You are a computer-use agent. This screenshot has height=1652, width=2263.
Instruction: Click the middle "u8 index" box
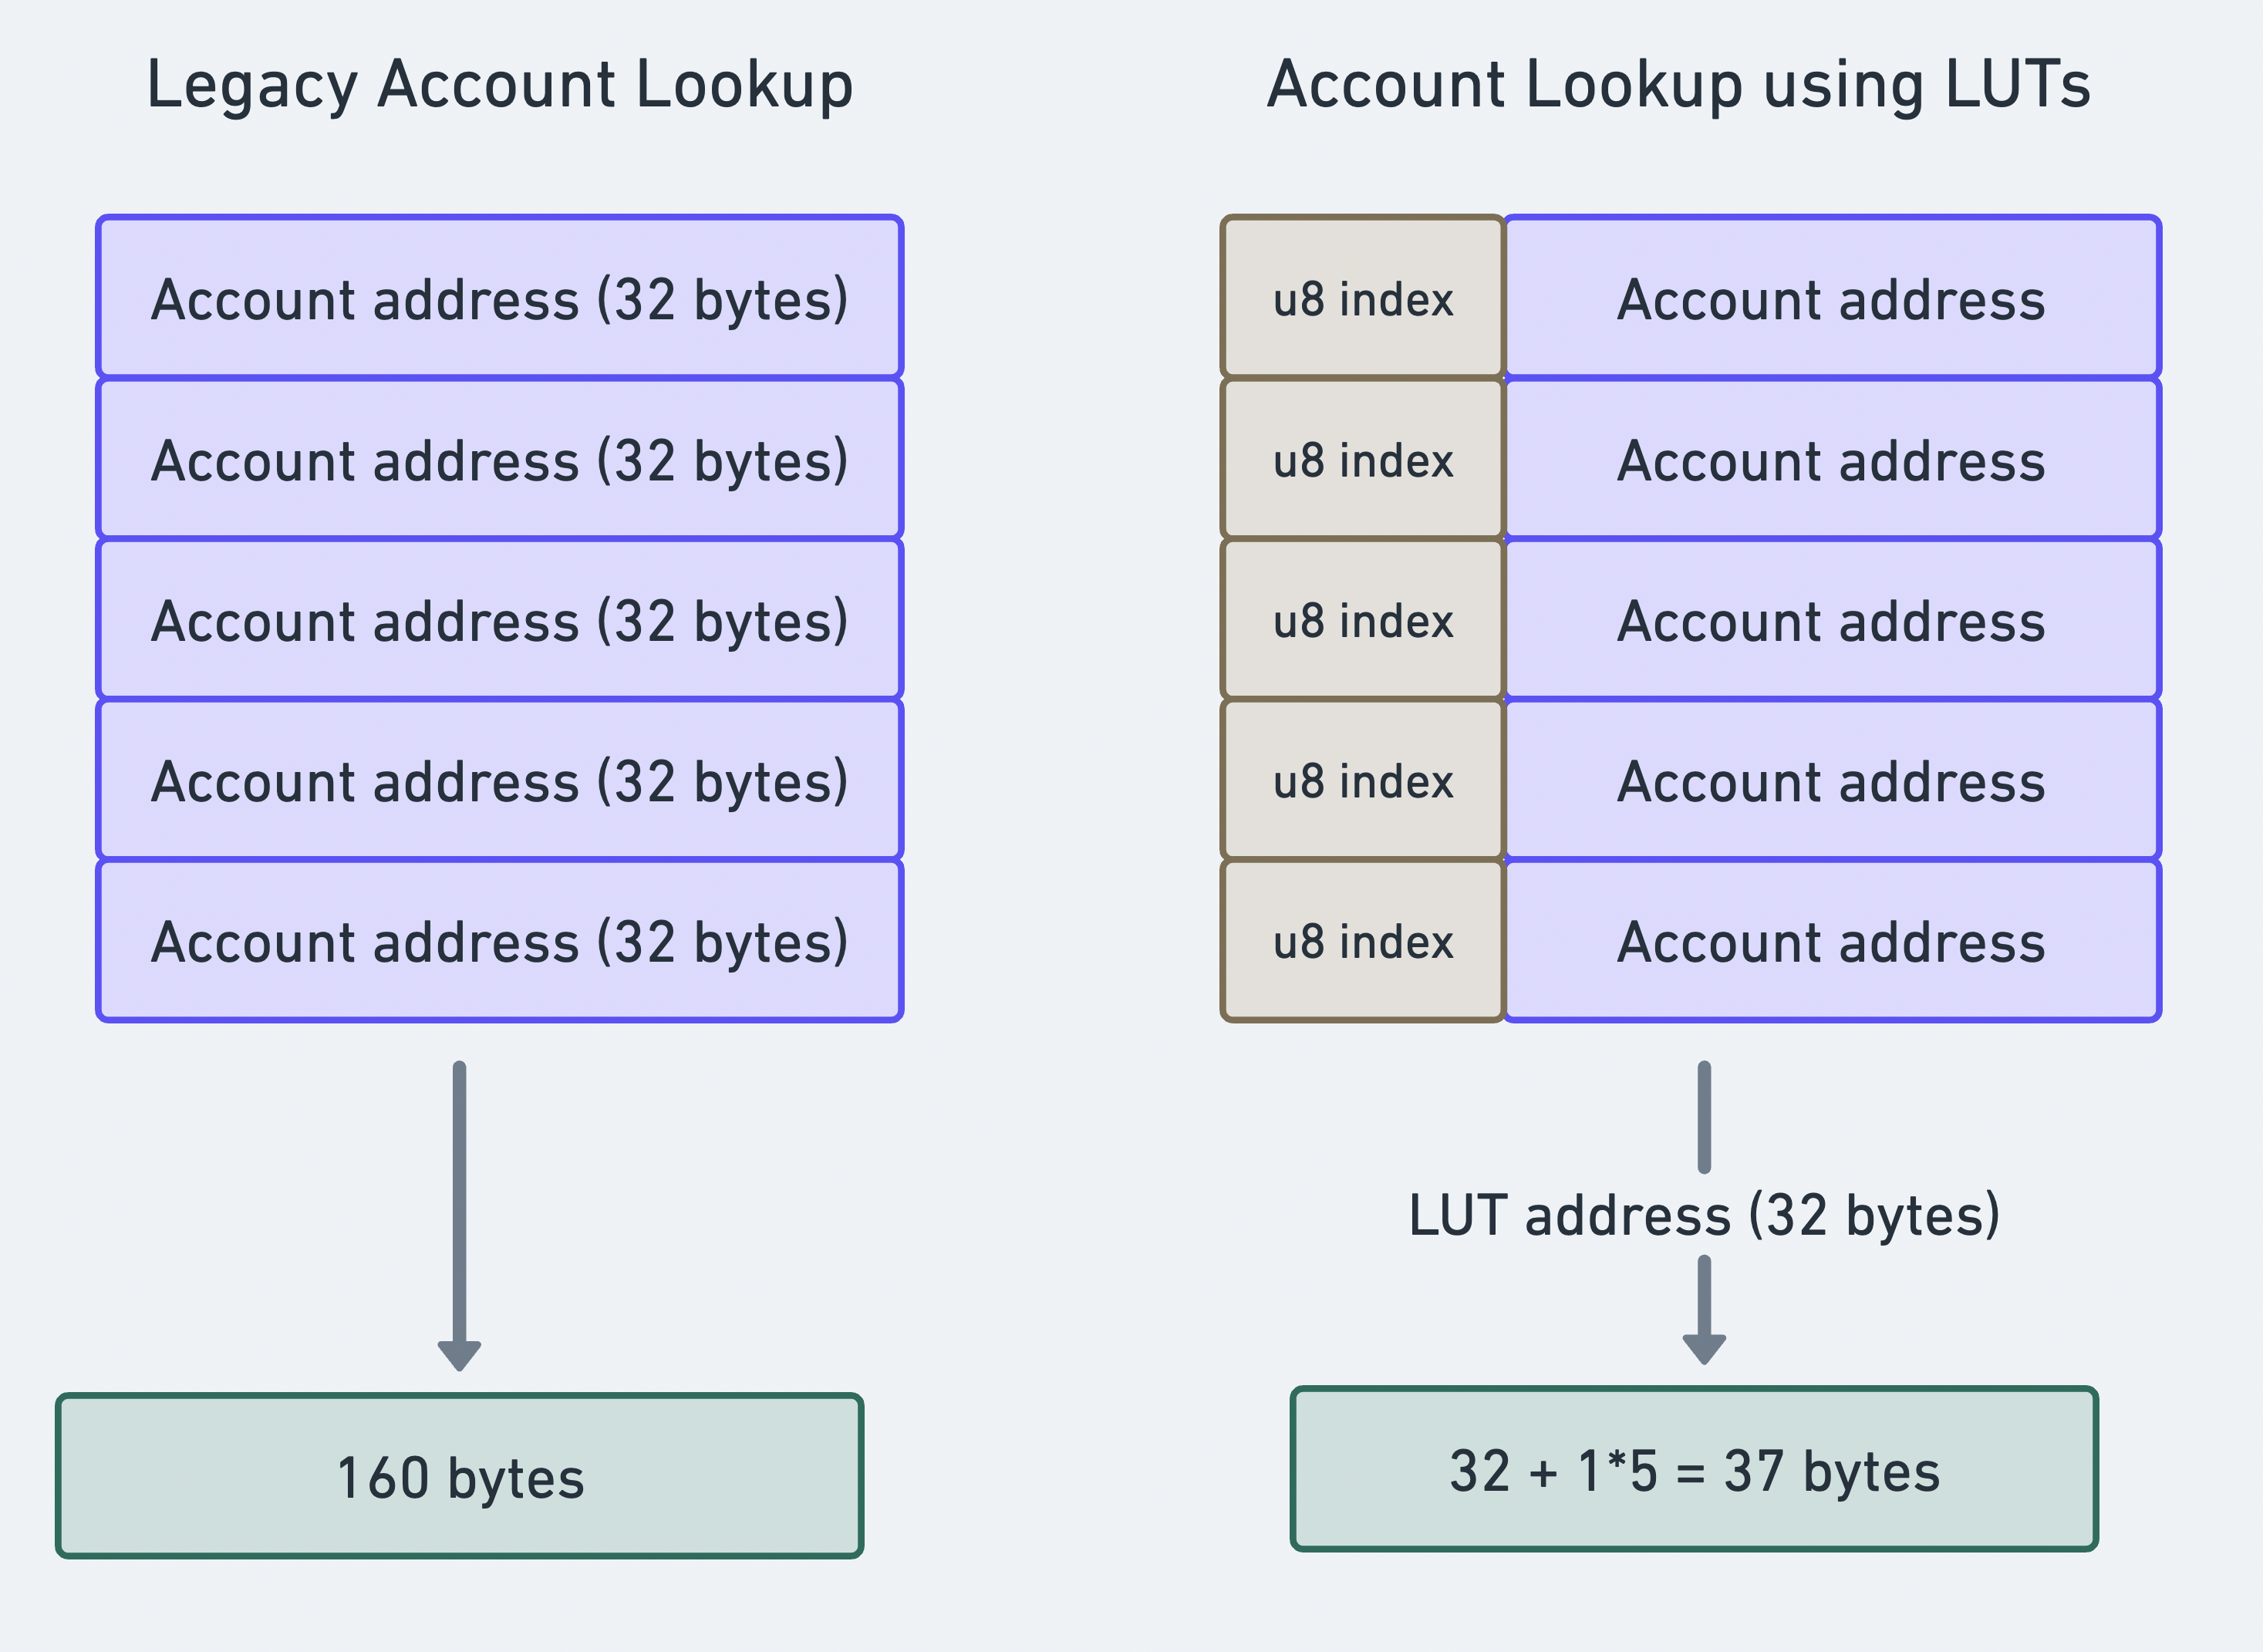point(1362,620)
